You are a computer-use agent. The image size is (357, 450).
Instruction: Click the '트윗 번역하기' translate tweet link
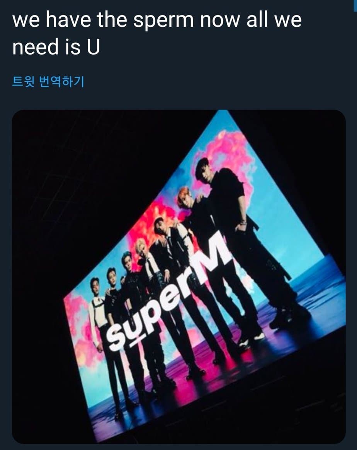point(48,82)
